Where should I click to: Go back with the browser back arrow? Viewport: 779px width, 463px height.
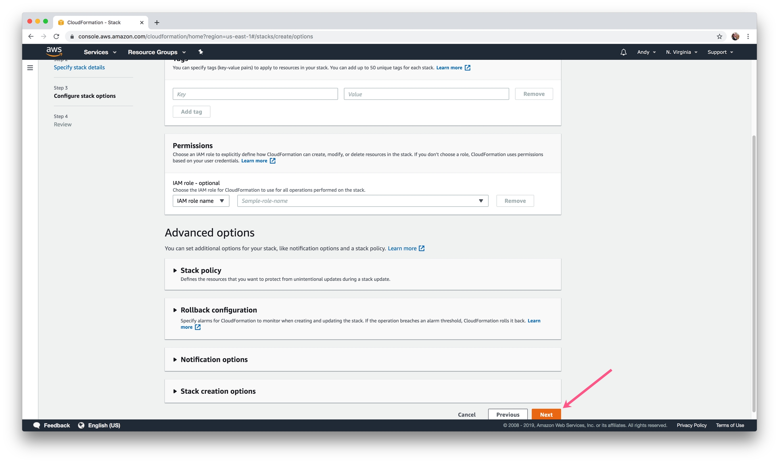click(x=31, y=37)
